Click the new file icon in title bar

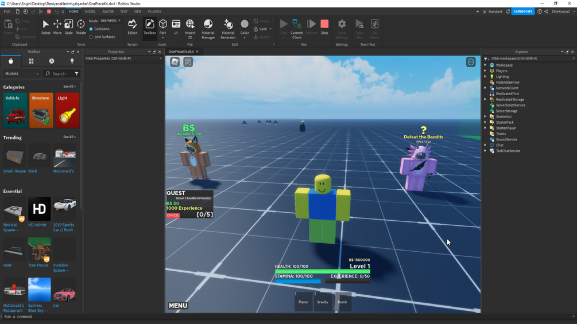click(x=17, y=11)
